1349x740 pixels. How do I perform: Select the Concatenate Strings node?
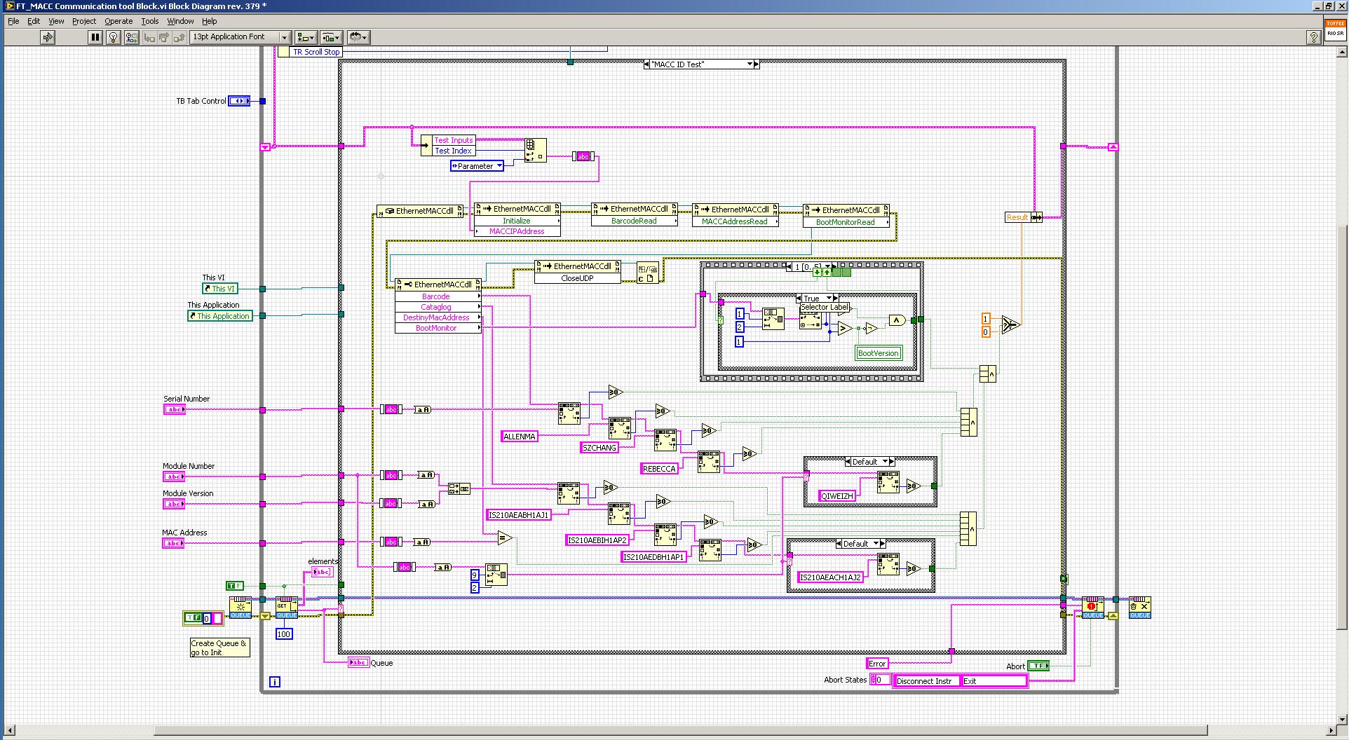click(459, 489)
